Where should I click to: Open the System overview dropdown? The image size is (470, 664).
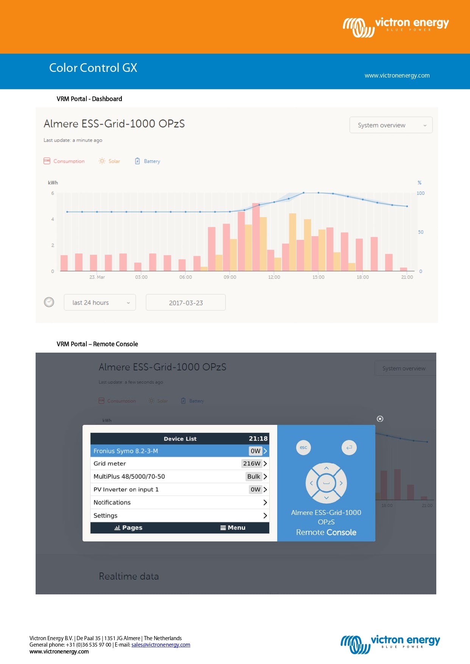(x=391, y=125)
